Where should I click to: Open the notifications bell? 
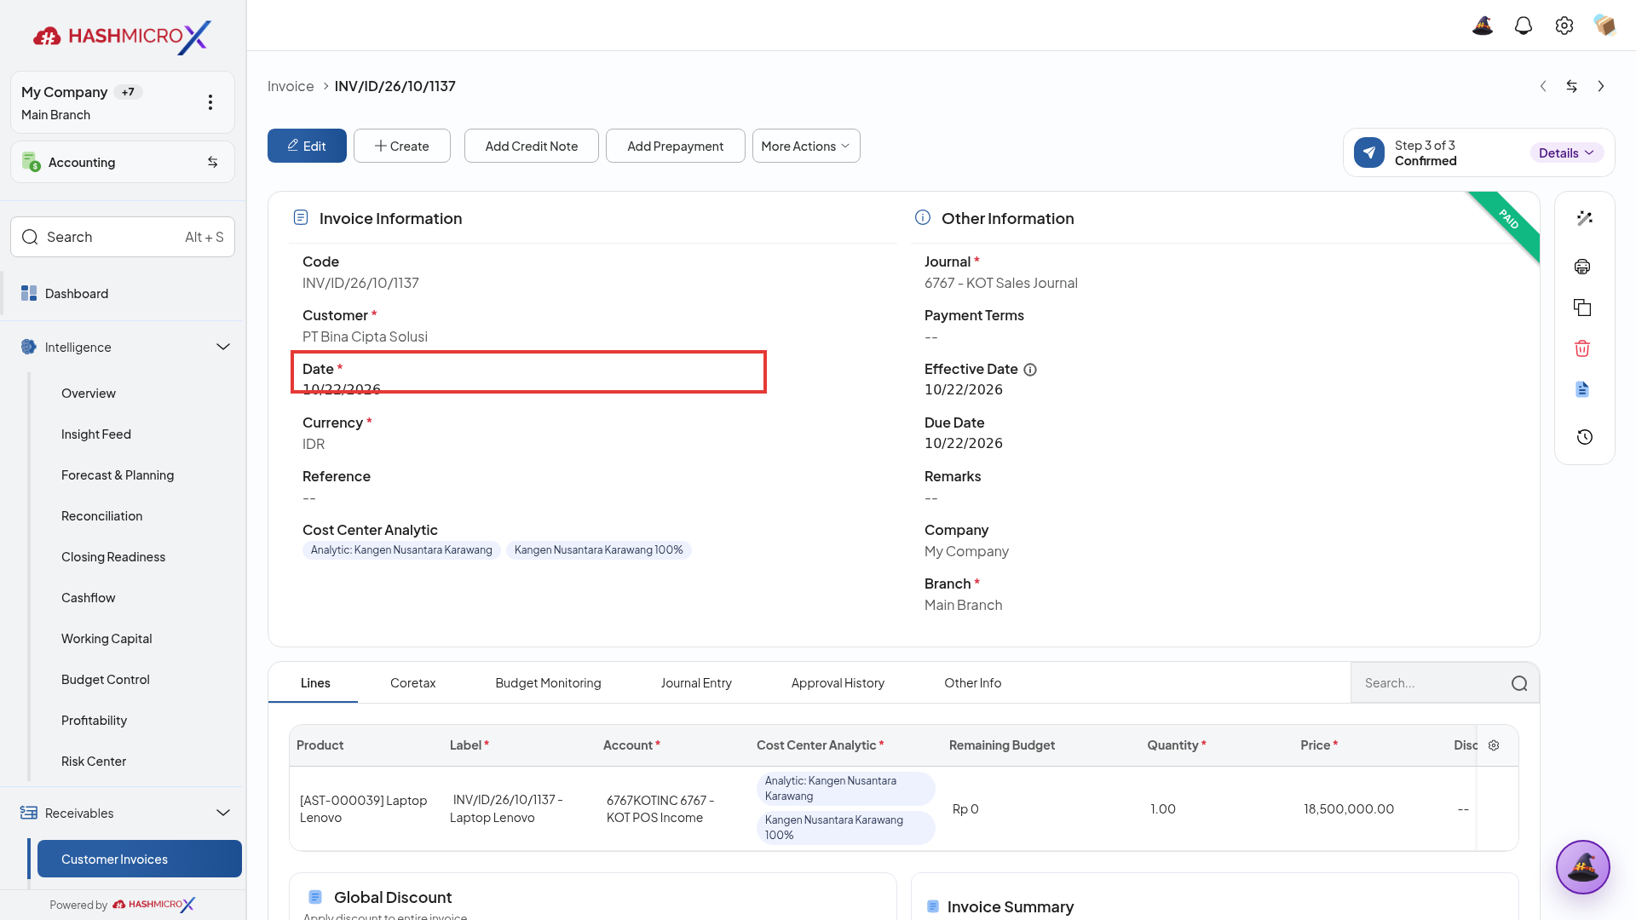pos(1524,26)
